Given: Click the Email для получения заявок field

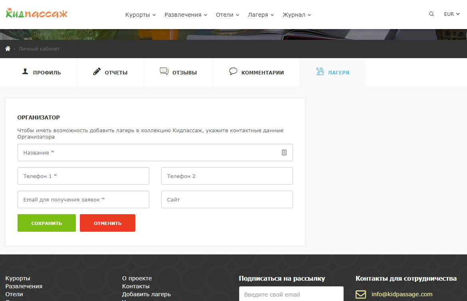Looking at the screenshot, I should (83, 199).
